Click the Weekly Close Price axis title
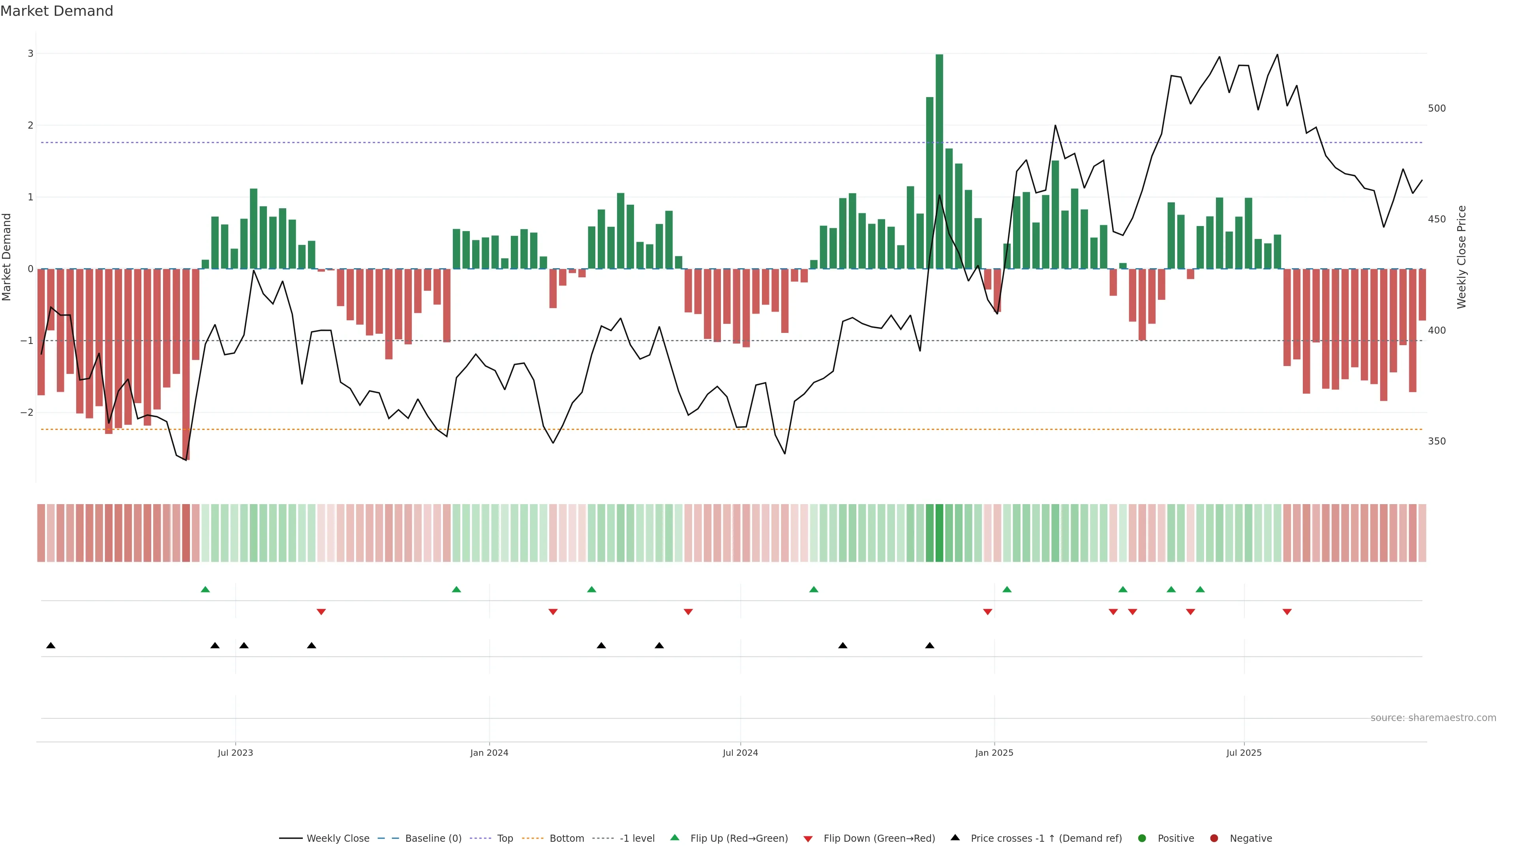This screenshot has height=852, width=1516. pyautogui.click(x=1462, y=257)
